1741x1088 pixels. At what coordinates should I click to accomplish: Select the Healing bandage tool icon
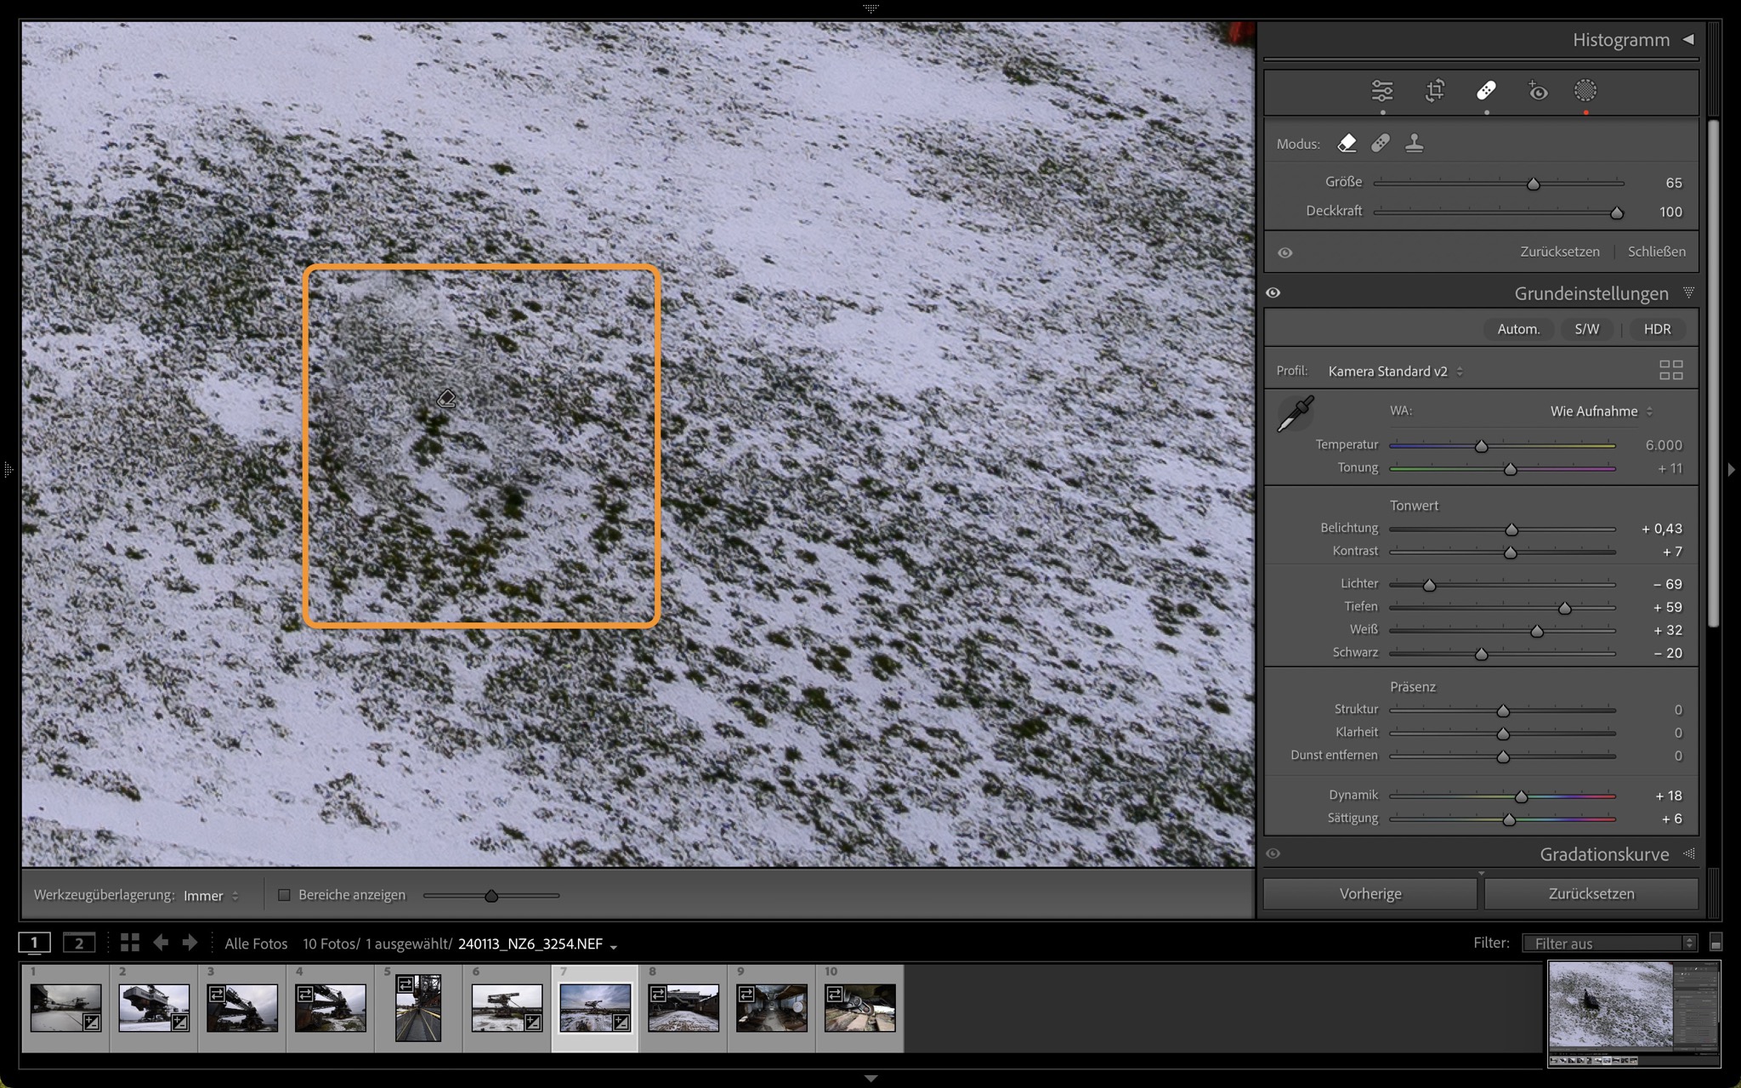pos(1486,91)
